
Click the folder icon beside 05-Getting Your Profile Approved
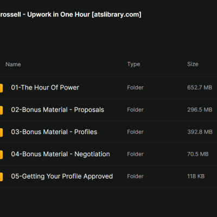pos(1,177)
